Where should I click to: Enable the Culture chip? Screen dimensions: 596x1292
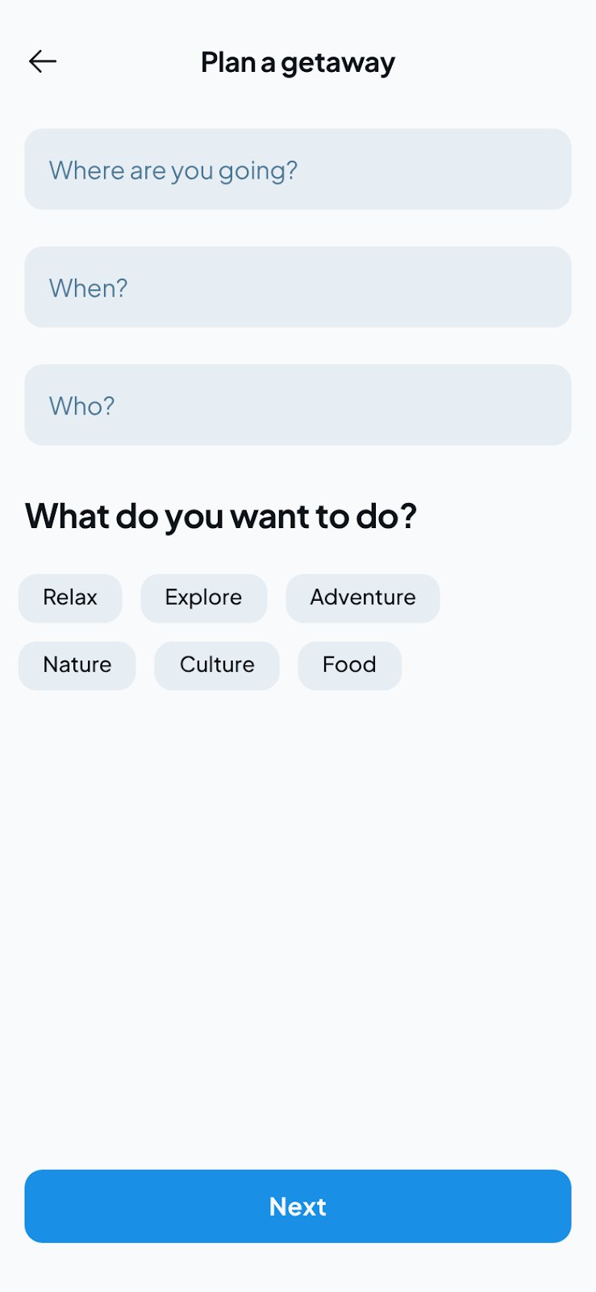pos(216,665)
